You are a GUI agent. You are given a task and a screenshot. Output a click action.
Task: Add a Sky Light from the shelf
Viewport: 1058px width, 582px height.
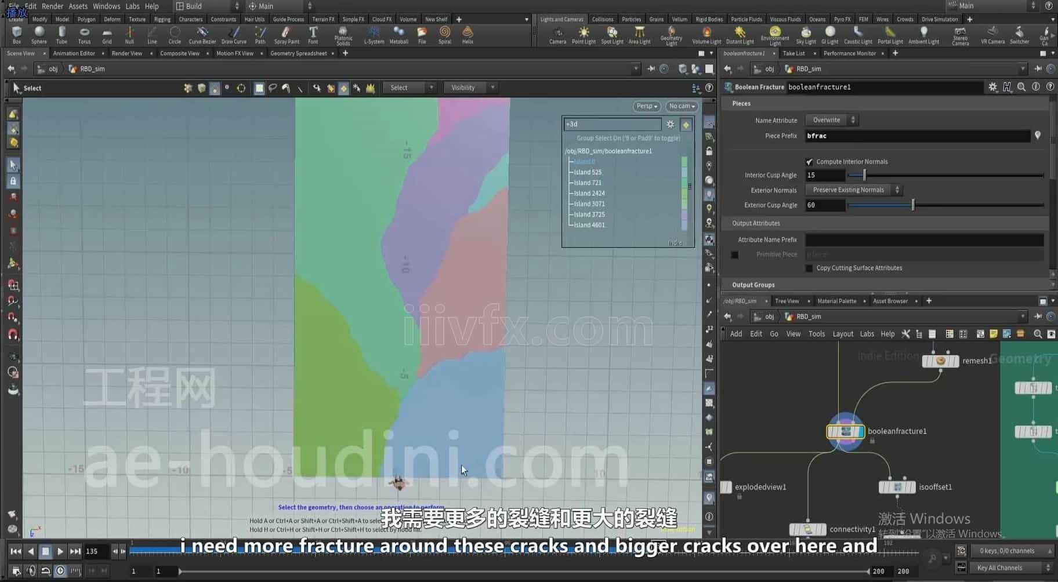click(x=806, y=35)
